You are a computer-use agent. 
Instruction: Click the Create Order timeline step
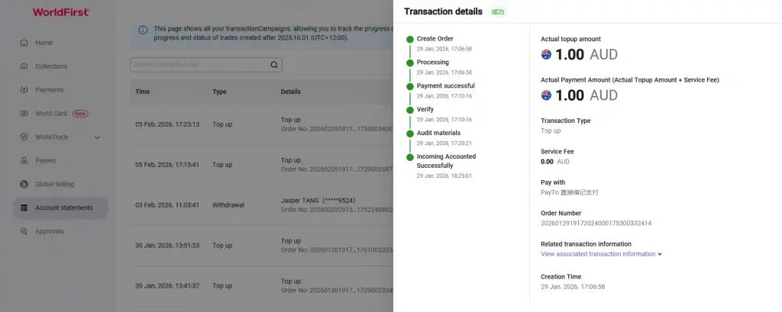click(435, 38)
